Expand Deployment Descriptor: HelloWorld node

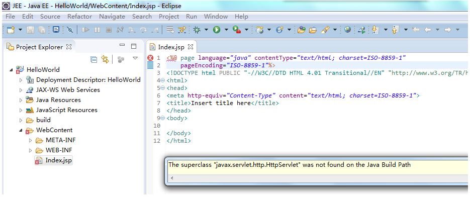click(21, 80)
